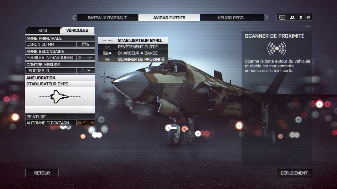Click the Scanner de Proximité panel title
This screenshot has height=189, width=337.
coord(274,36)
